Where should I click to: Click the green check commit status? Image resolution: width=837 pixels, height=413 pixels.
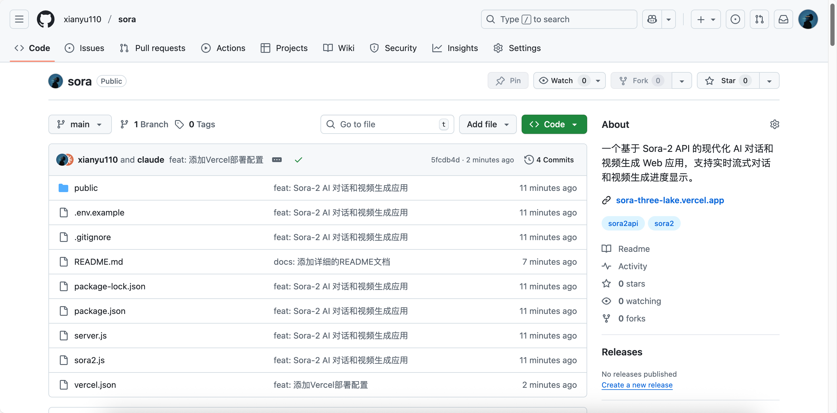298,160
